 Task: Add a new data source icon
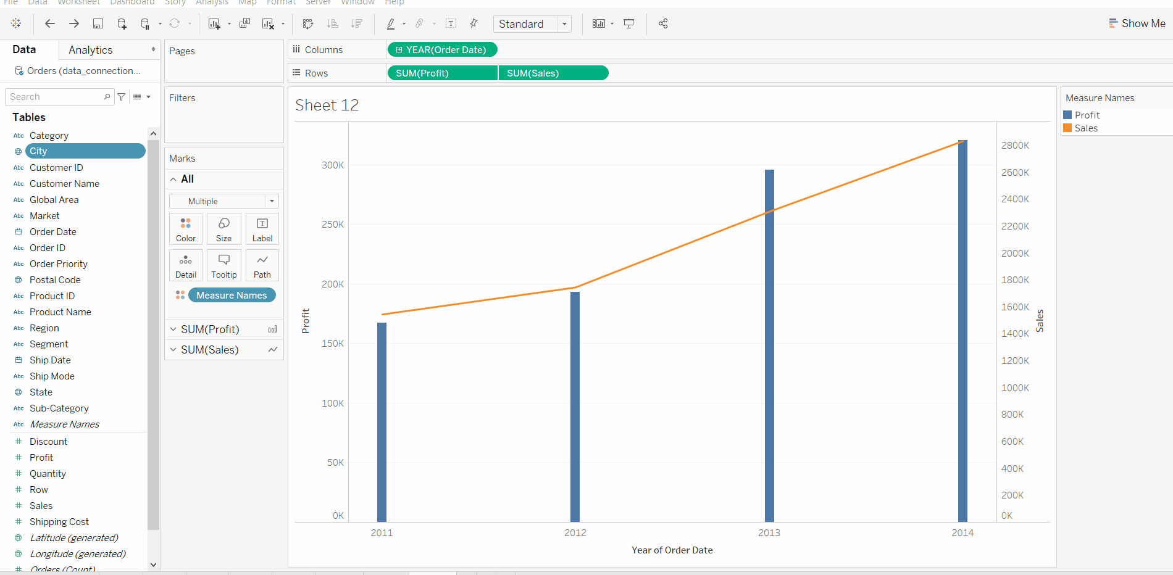pos(122,23)
